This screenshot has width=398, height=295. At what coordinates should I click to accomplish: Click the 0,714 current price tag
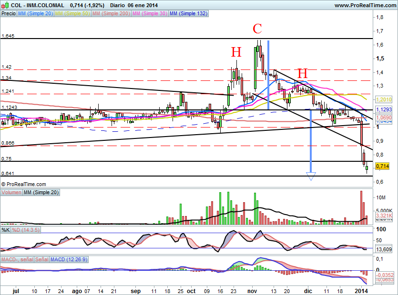pyautogui.click(x=382, y=166)
